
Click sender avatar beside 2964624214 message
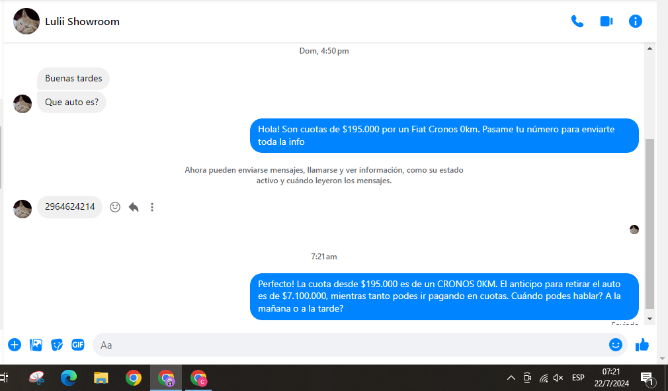pos(22,208)
